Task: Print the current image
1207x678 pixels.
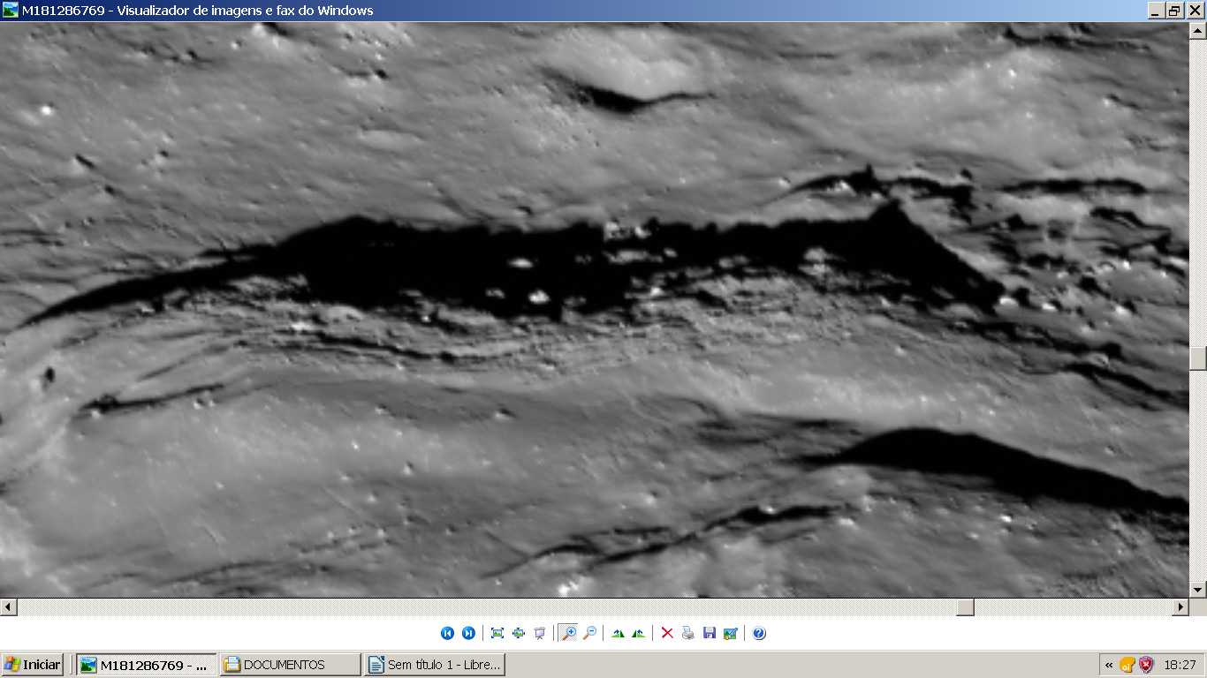Action: 688,633
